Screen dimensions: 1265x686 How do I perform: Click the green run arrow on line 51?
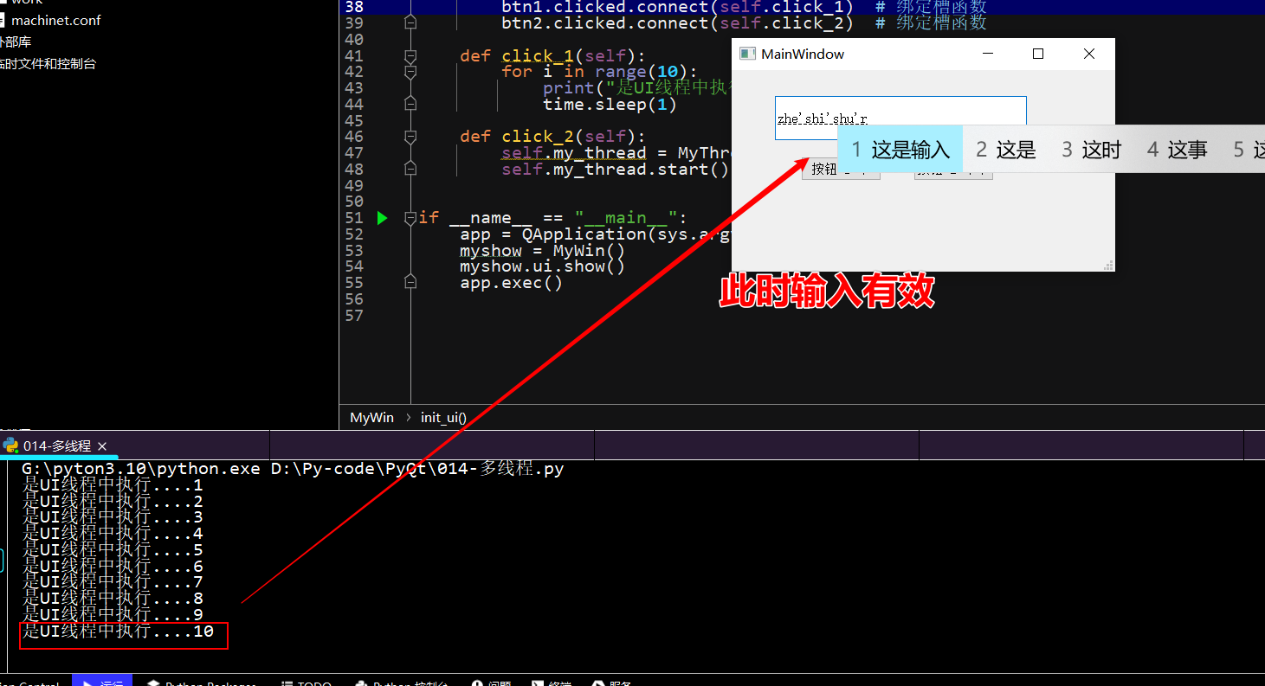pos(382,218)
